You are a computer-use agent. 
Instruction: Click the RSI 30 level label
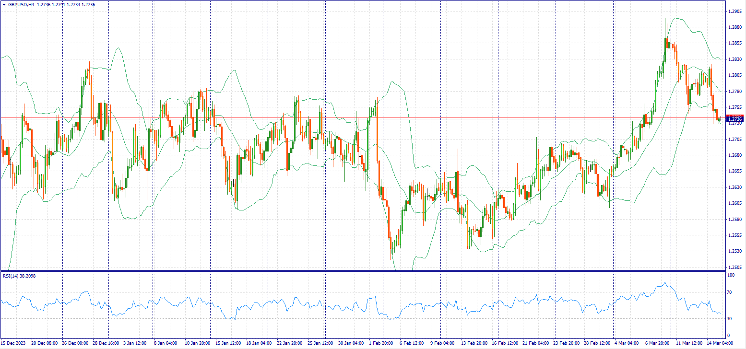(731, 318)
